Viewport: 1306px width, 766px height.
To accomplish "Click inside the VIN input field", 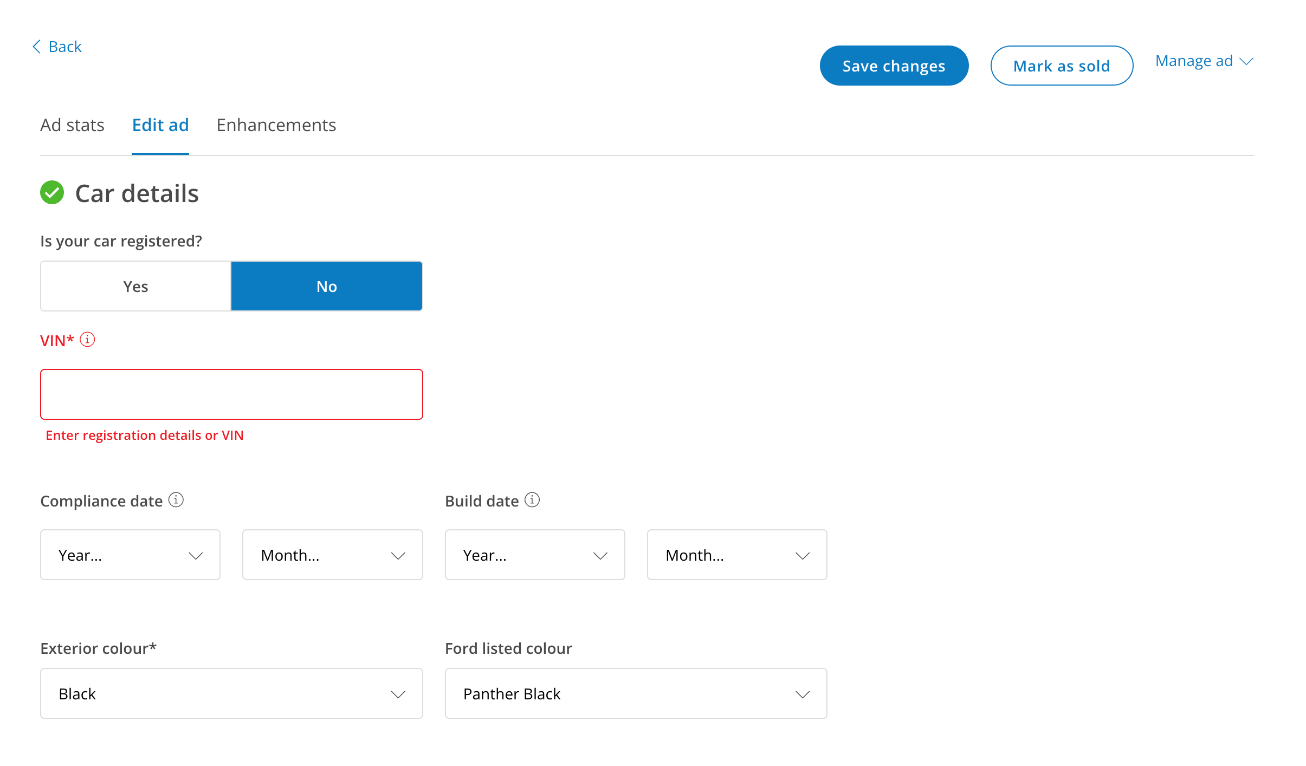I will [x=231, y=394].
